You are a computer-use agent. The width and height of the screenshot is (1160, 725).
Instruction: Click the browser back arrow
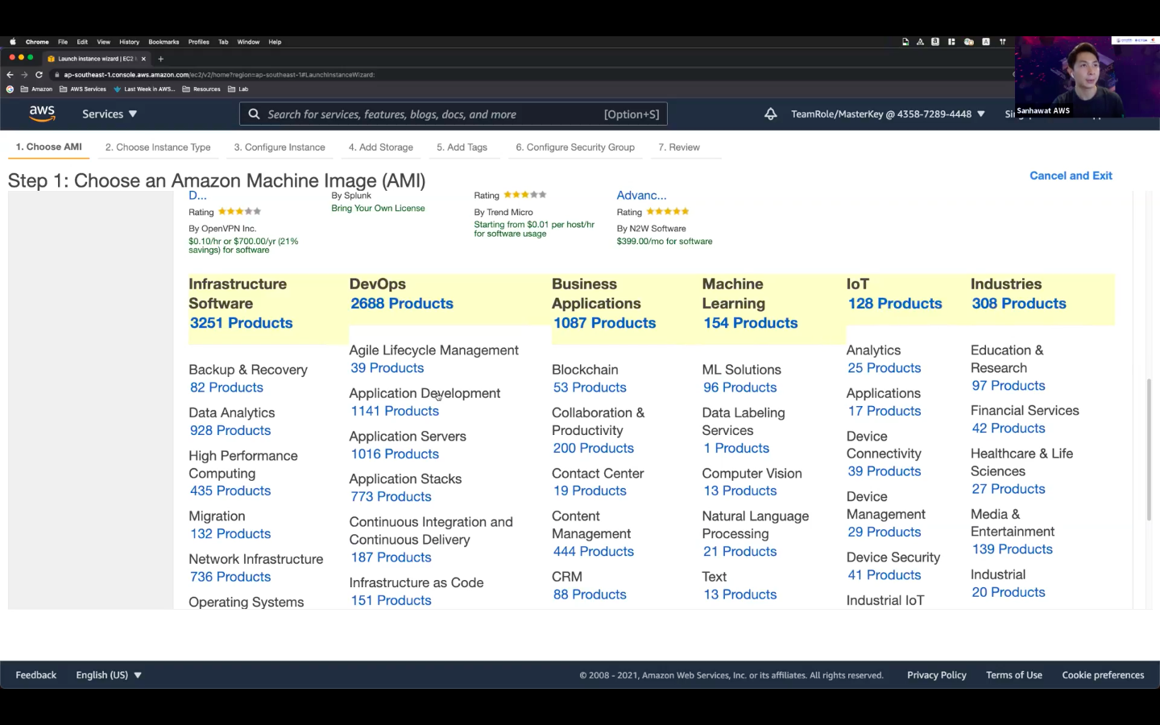[10, 74]
